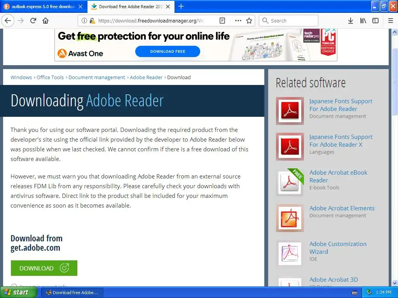Open Office Tools breadcrumb link
Viewport: 398px width, 298px height.
pyautogui.click(x=50, y=77)
